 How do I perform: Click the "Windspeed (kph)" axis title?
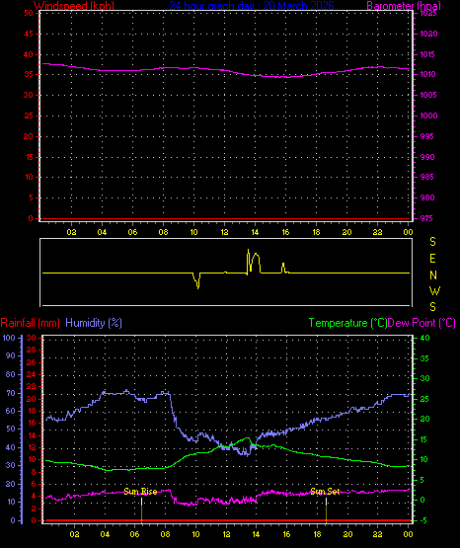[x=74, y=6]
